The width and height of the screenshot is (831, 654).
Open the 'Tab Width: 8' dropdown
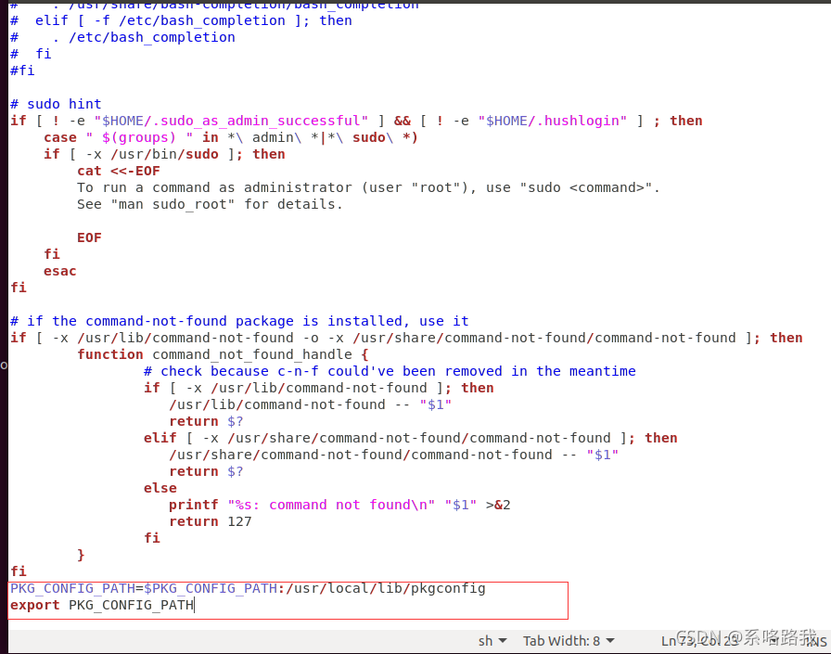pos(569,641)
